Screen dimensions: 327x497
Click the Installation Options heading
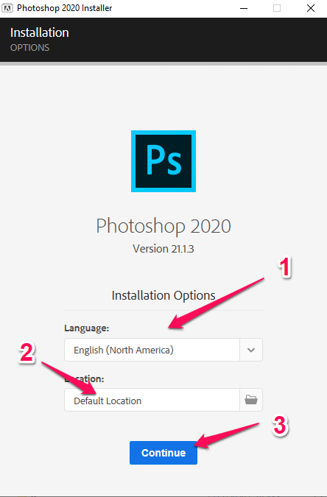click(x=163, y=295)
